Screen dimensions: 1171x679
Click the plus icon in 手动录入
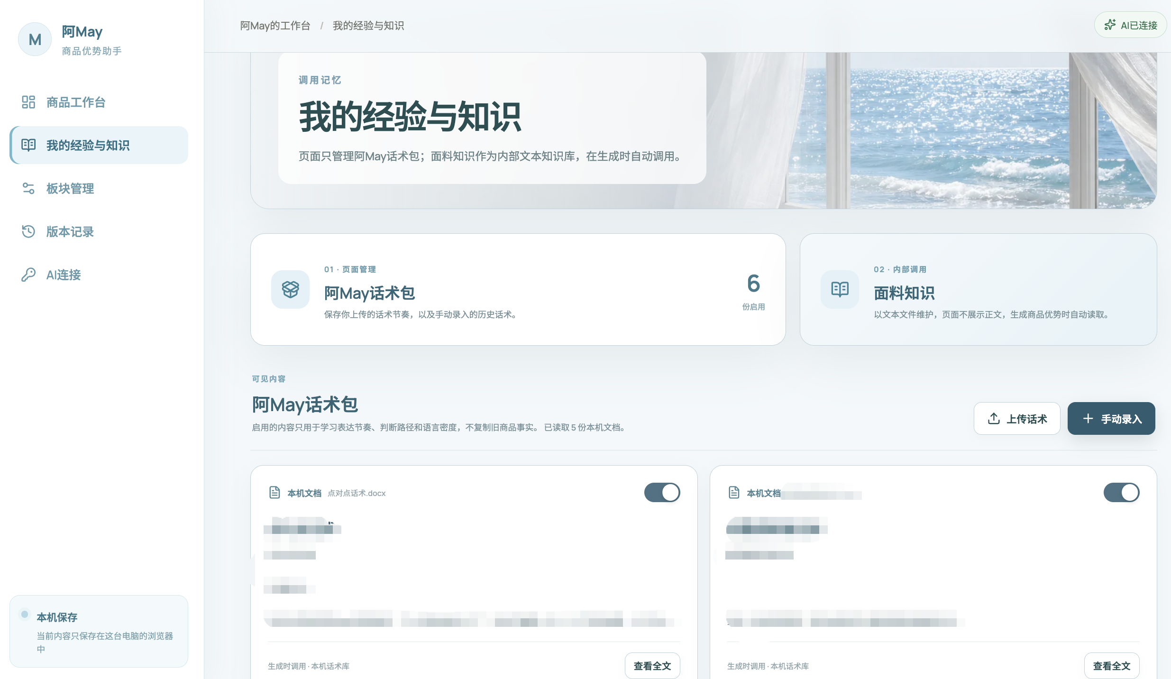1088,419
